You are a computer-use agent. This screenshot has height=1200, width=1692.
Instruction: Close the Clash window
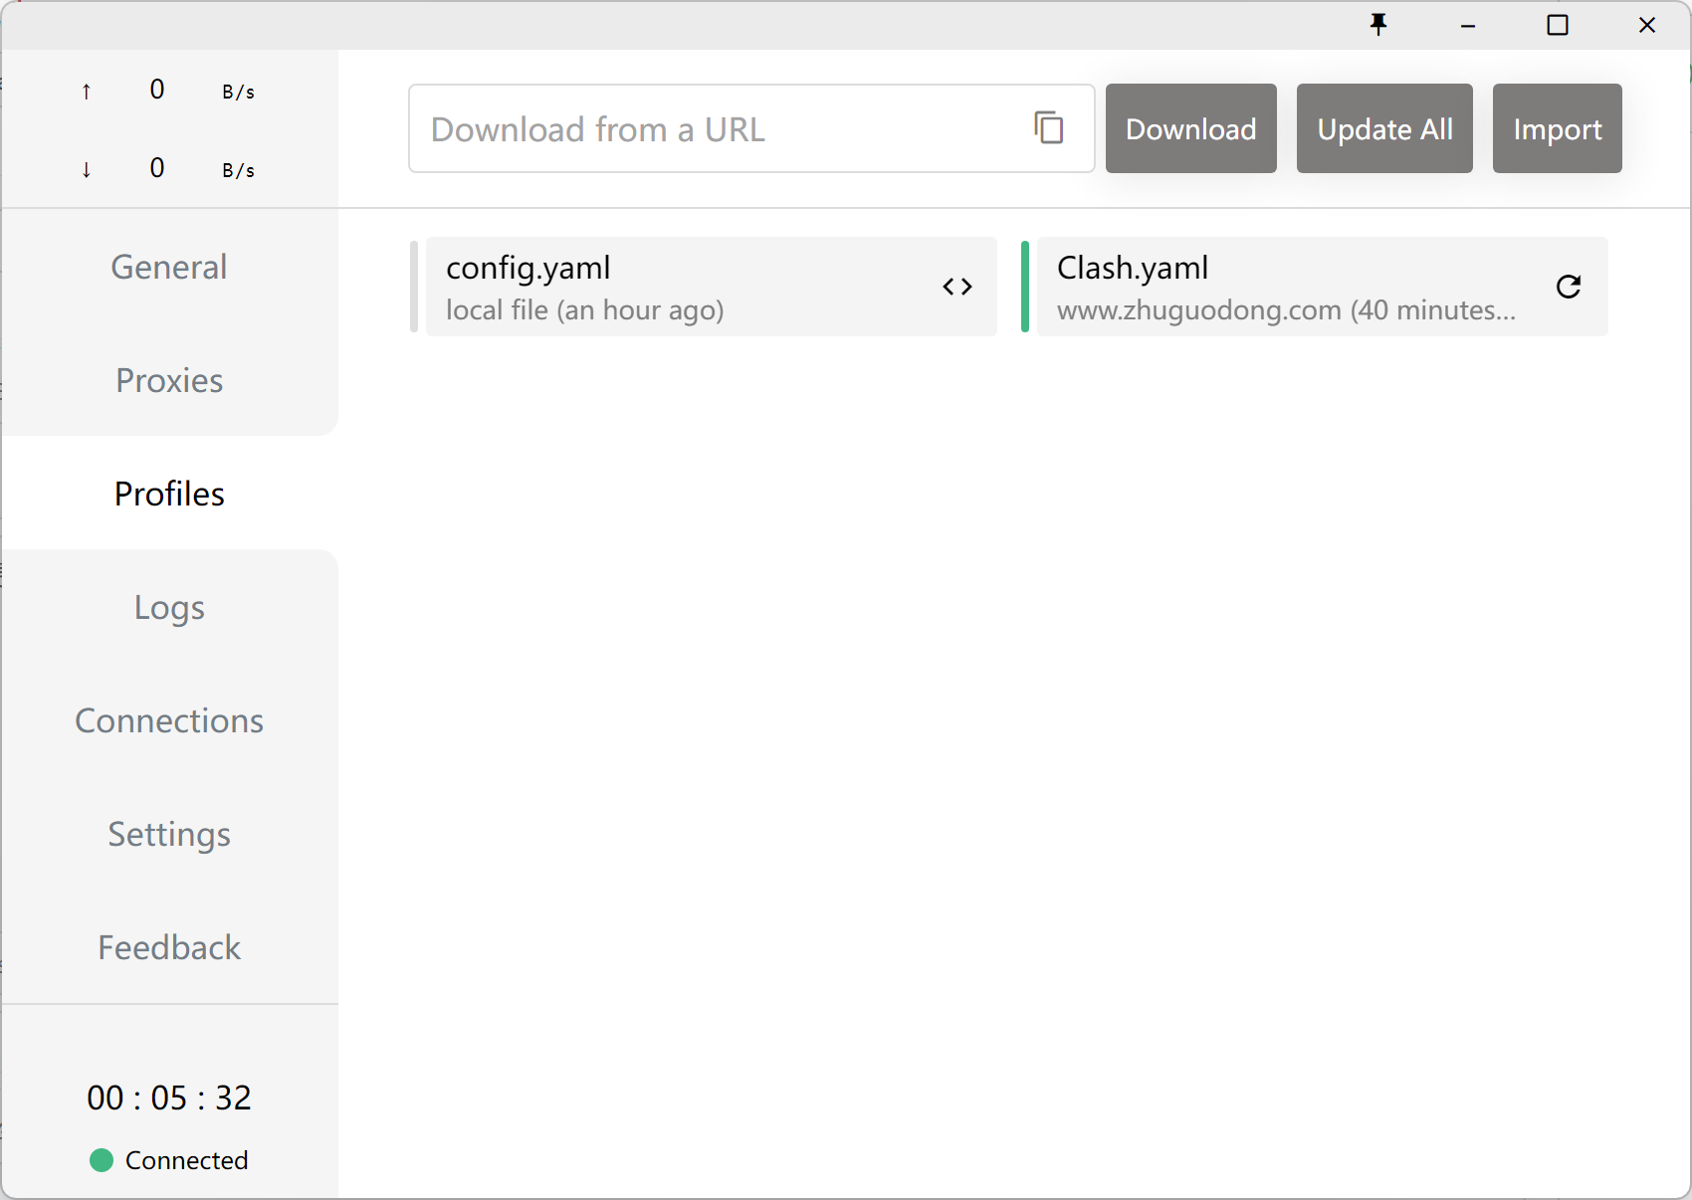pyautogui.click(x=1647, y=25)
